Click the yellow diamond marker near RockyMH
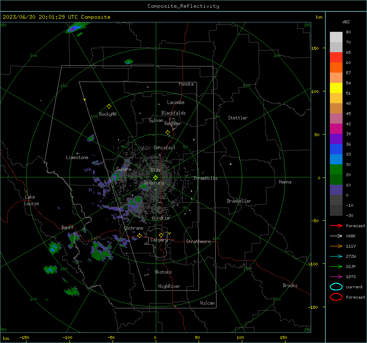Viewport: 367px width, 343px height. coord(109,106)
